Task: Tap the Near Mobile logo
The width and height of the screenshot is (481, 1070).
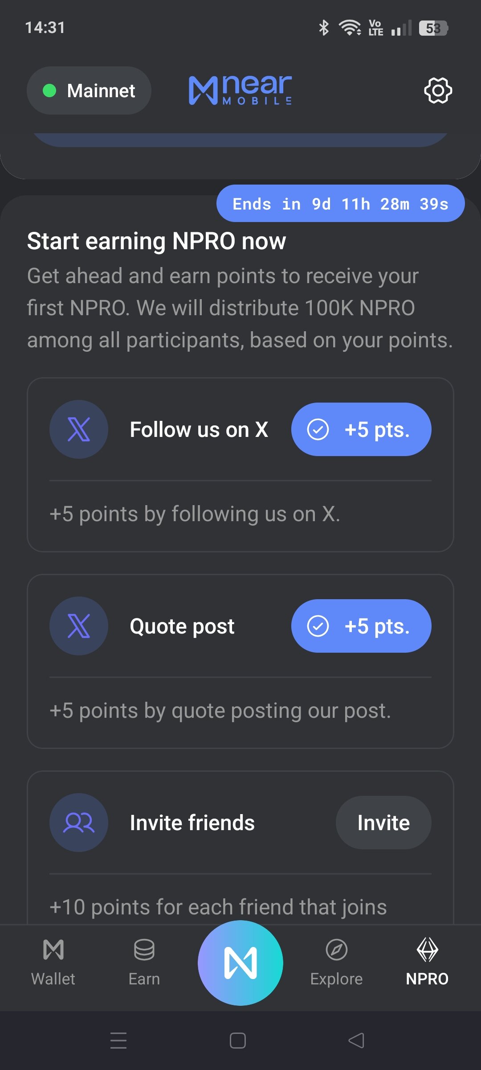Action: tap(240, 90)
